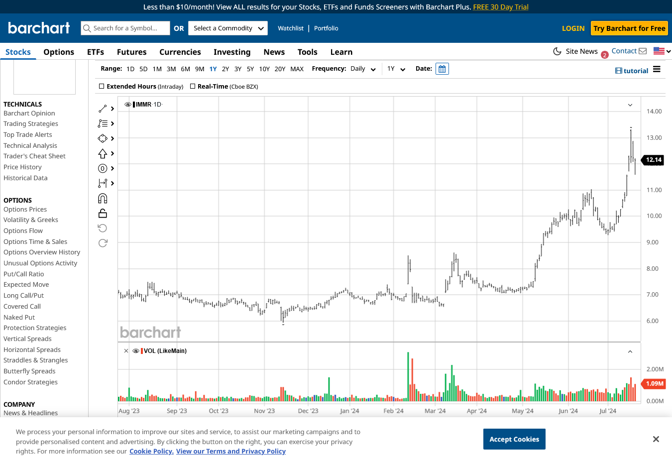The height and width of the screenshot is (461, 672).
Task: Expand arrow markers submenu arrow
Action: [x=112, y=153]
